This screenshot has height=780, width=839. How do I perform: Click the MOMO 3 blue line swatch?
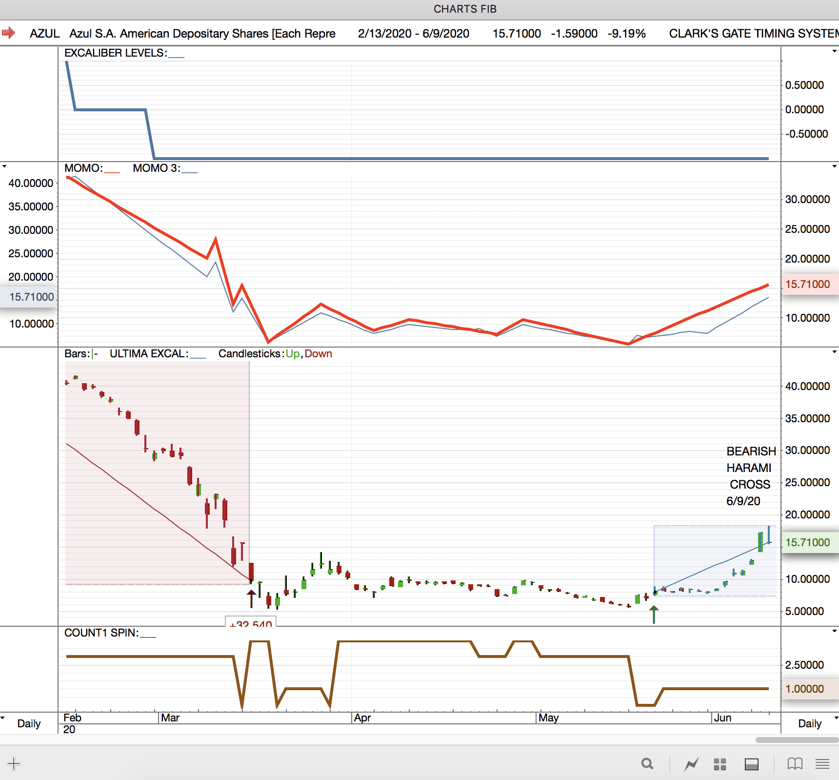pos(190,172)
